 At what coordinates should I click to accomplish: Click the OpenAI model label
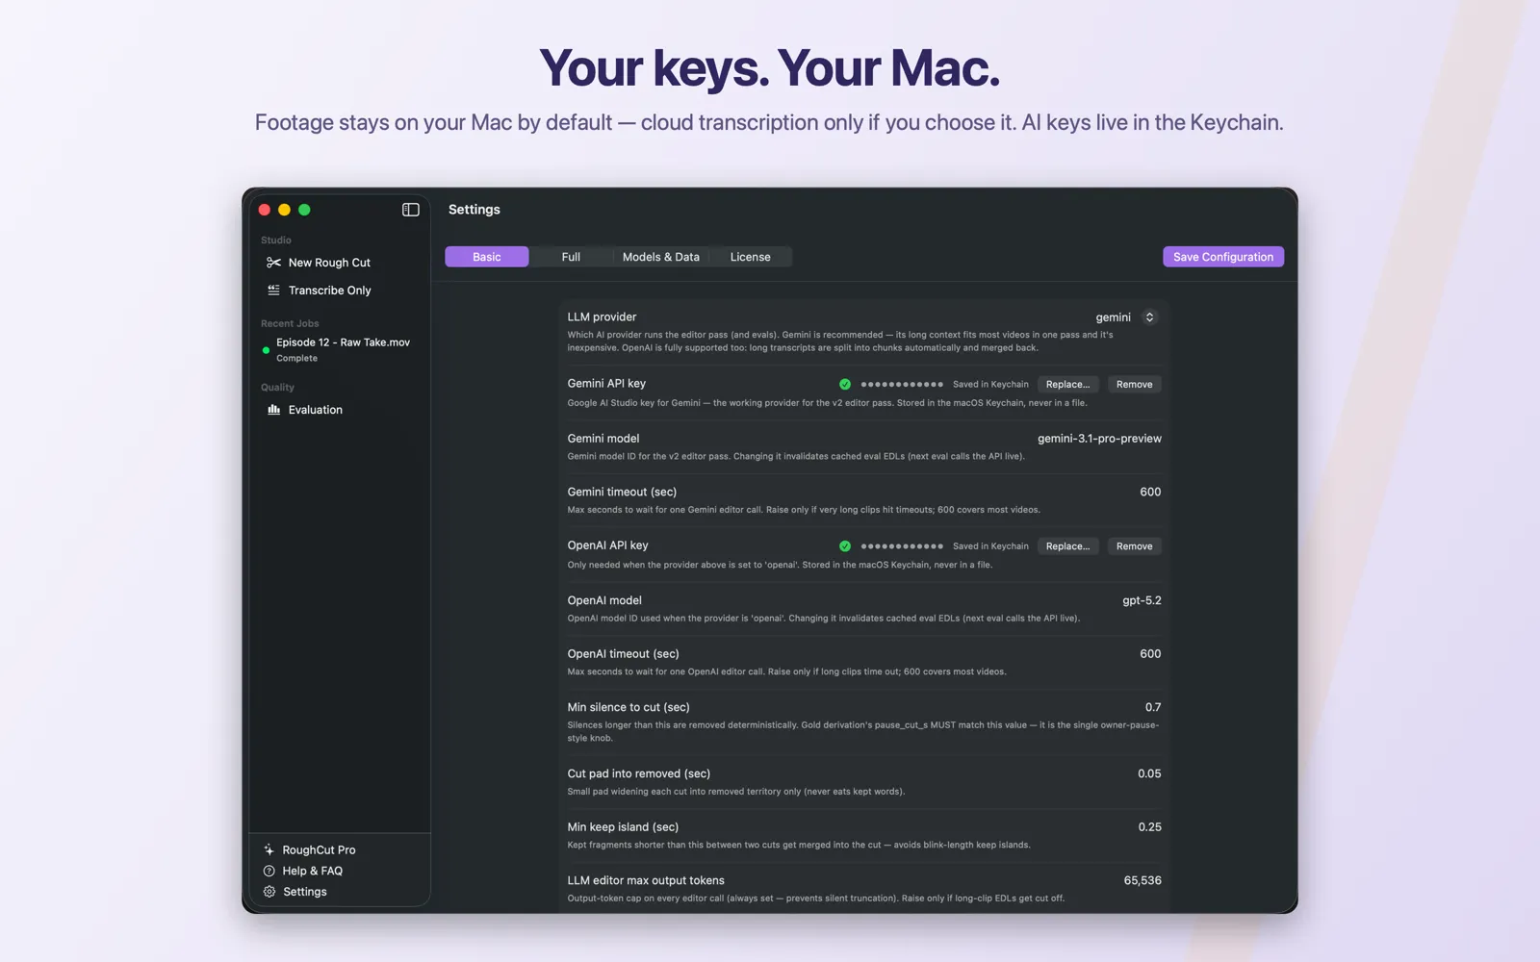[x=604, y=600]
